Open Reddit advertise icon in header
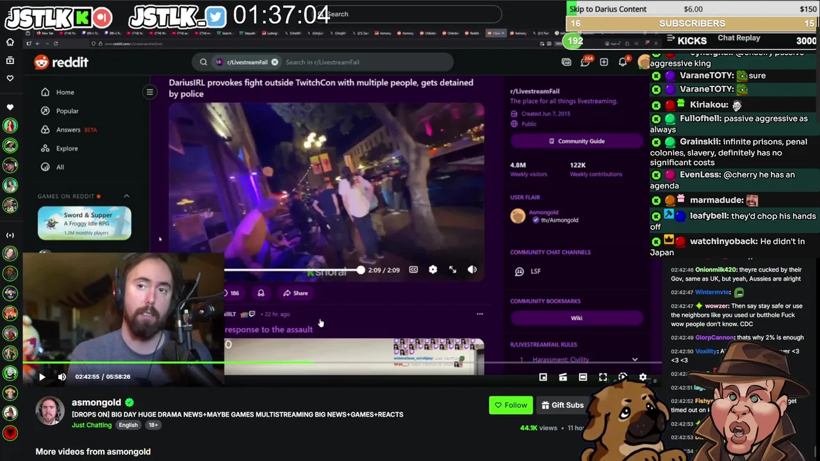 566,62
